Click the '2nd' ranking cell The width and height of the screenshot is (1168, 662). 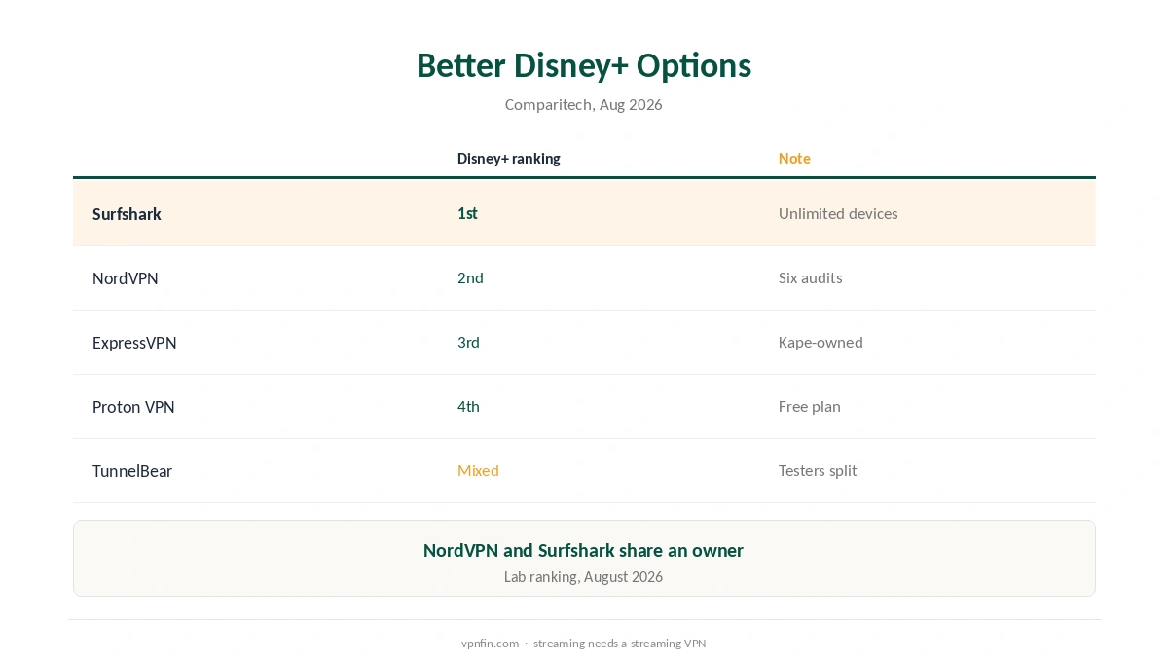470,277
